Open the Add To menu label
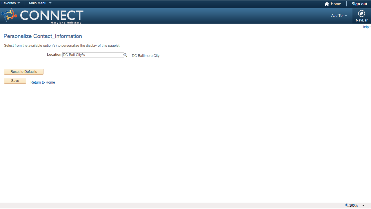The image size is (371, 209). (x=337, y=16)
